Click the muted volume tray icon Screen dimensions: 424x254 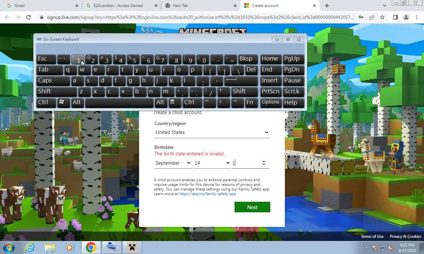coord(390,248)
